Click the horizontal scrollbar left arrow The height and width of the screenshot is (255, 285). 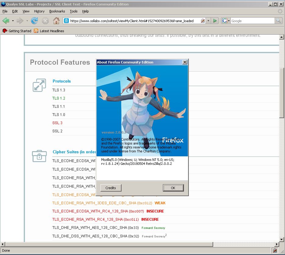coord(2,244)
